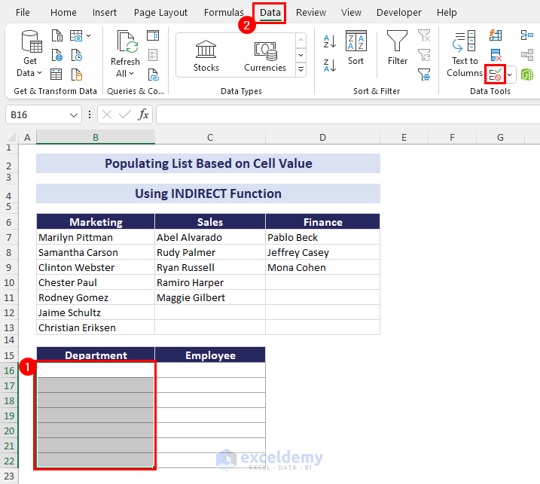Click cell with Maggie Gilbert
Viewport: 540px width, 484px height.
[x=210, y=297]
